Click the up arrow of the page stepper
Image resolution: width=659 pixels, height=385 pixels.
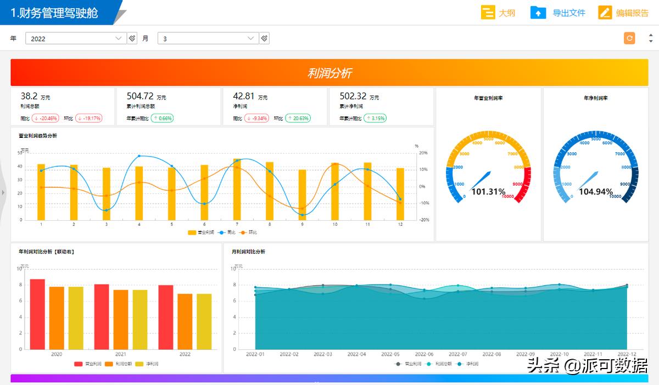click(x=651, y=35)
